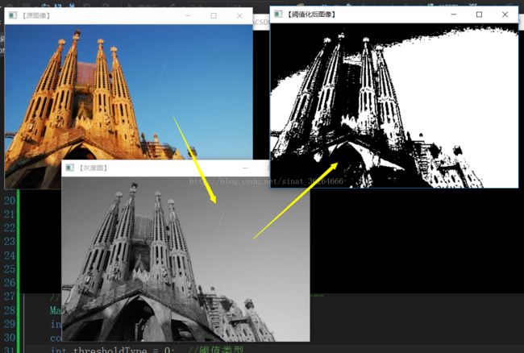Select the 【灰度图】 title bar text
The height and width of the screenshot is (353, 524).
tap(94, 168)
